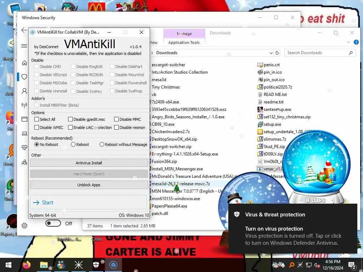Open the Manage ribbon tab

point(184,34)
